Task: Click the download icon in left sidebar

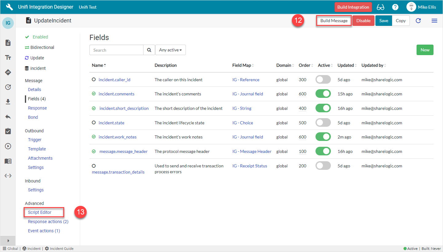Action: [8, 102]
